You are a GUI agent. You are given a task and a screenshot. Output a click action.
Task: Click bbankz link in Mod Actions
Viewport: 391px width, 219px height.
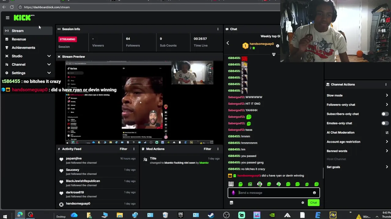204,163
